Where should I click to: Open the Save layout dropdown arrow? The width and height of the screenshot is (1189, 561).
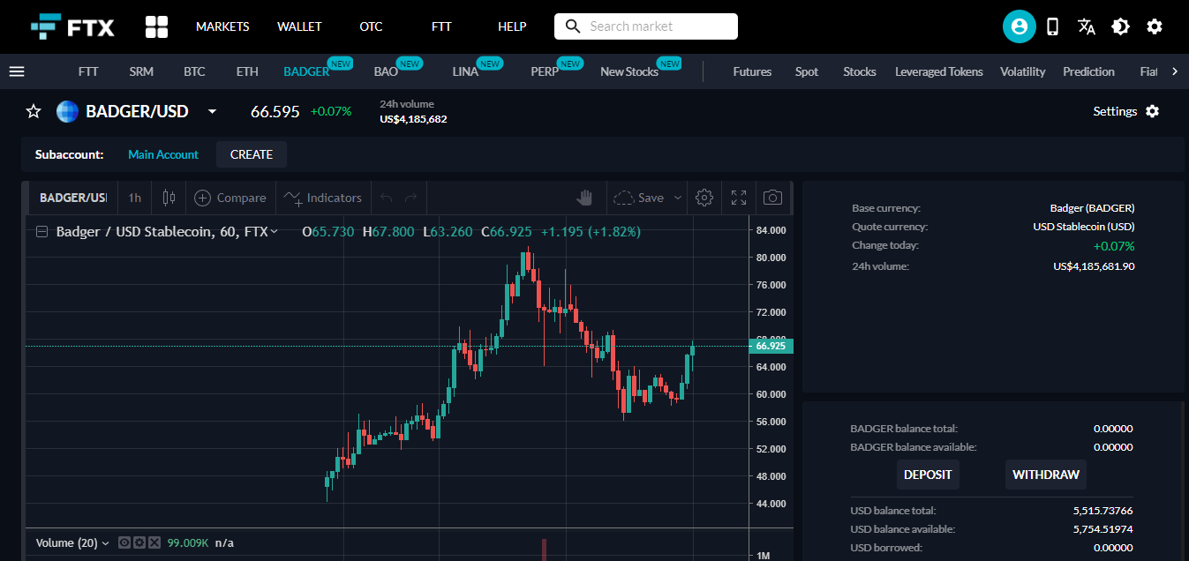678,198
